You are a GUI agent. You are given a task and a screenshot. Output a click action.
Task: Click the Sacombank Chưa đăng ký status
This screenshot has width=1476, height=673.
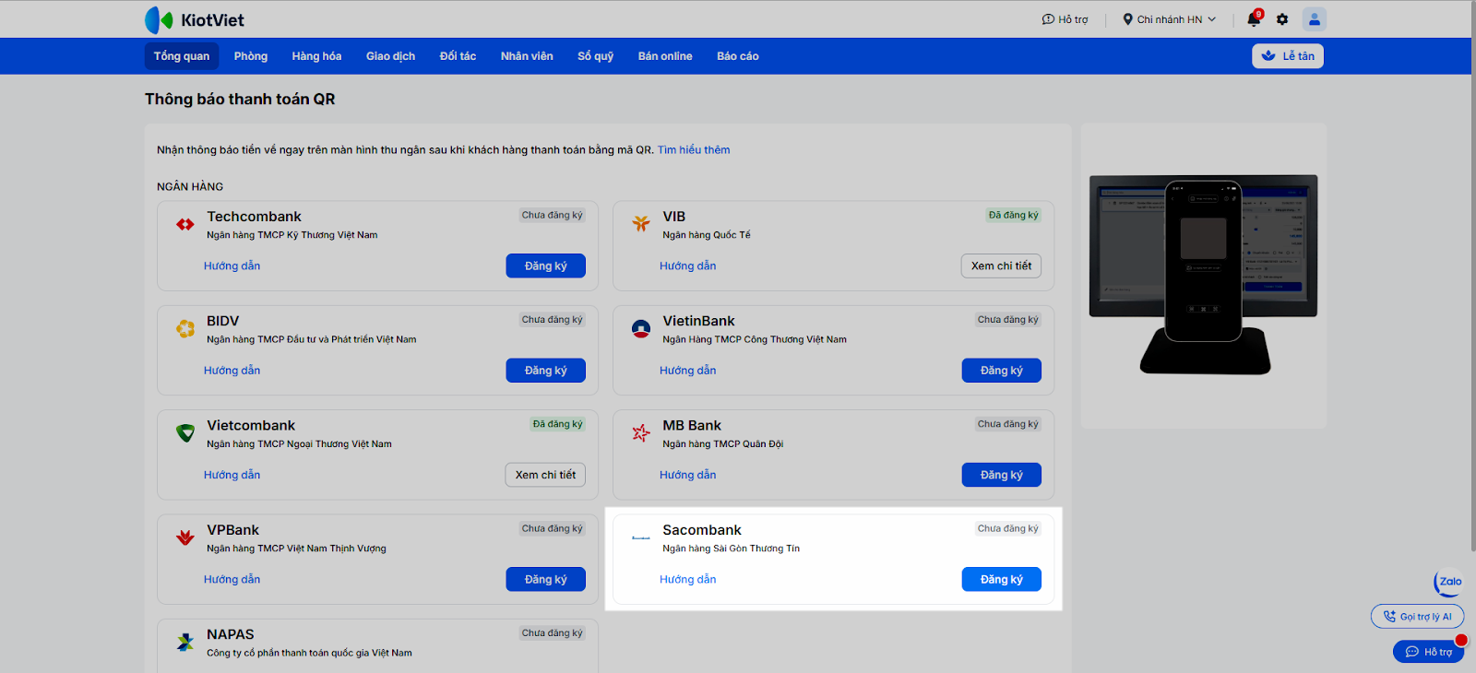tap(1008, 529)
